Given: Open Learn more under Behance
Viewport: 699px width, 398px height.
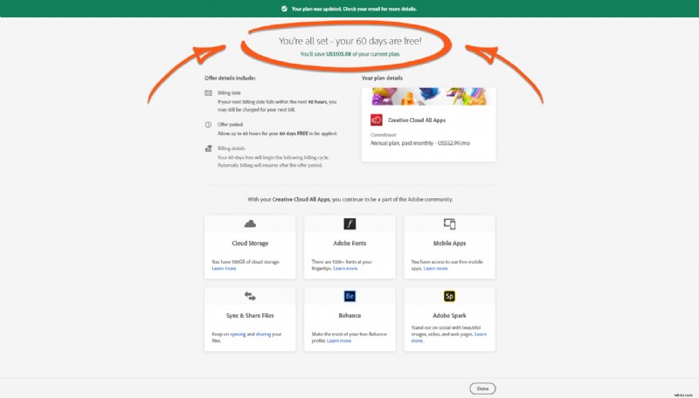Looking at the screenshot, I should [x=339, y=340].
